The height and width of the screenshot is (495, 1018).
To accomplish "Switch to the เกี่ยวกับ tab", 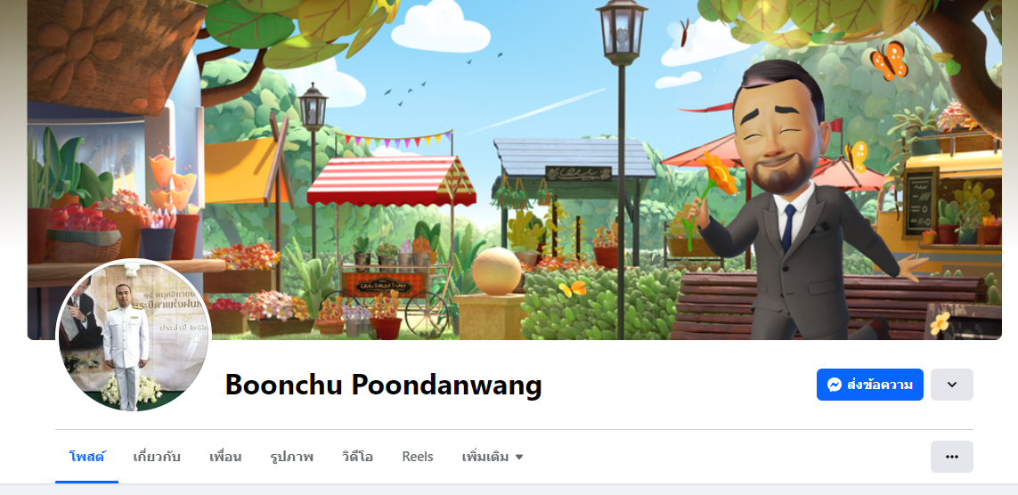I will click(157, 457).
